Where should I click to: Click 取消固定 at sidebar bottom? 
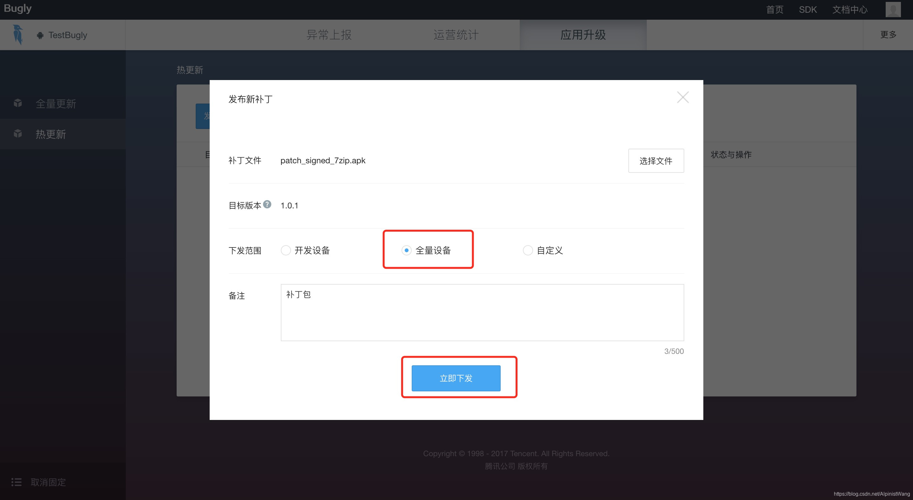coord(48,482)
